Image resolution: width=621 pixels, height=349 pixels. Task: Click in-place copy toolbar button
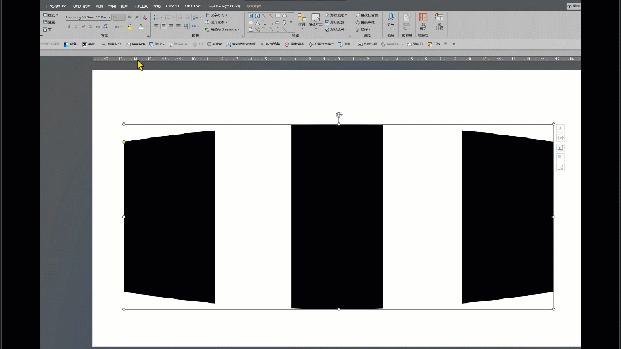[368, 44]
